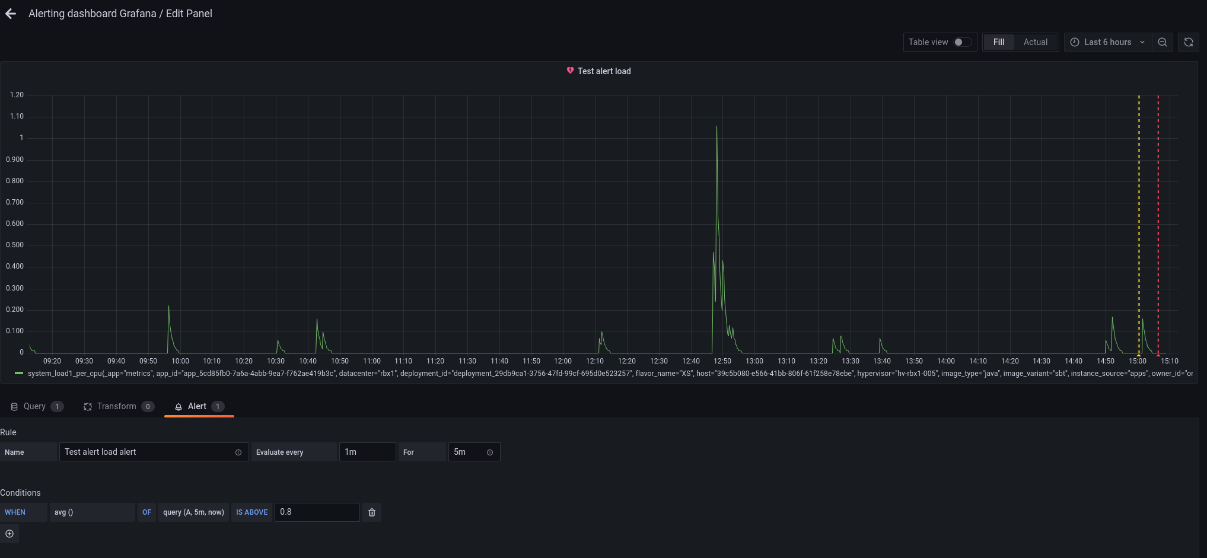Click the zoom out time range icon
This screenshot has height=558, width=1207.
pos(1163,42)
